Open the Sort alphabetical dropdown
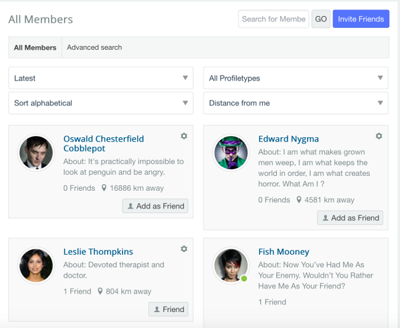The height and width of the screenshot is (328, 400). (x=101, y=103)
